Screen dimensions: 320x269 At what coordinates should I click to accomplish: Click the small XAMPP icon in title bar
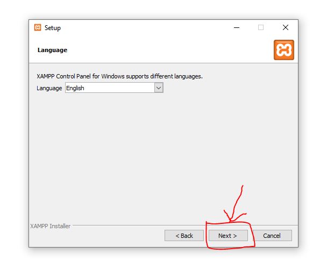[x=38, y=27]
